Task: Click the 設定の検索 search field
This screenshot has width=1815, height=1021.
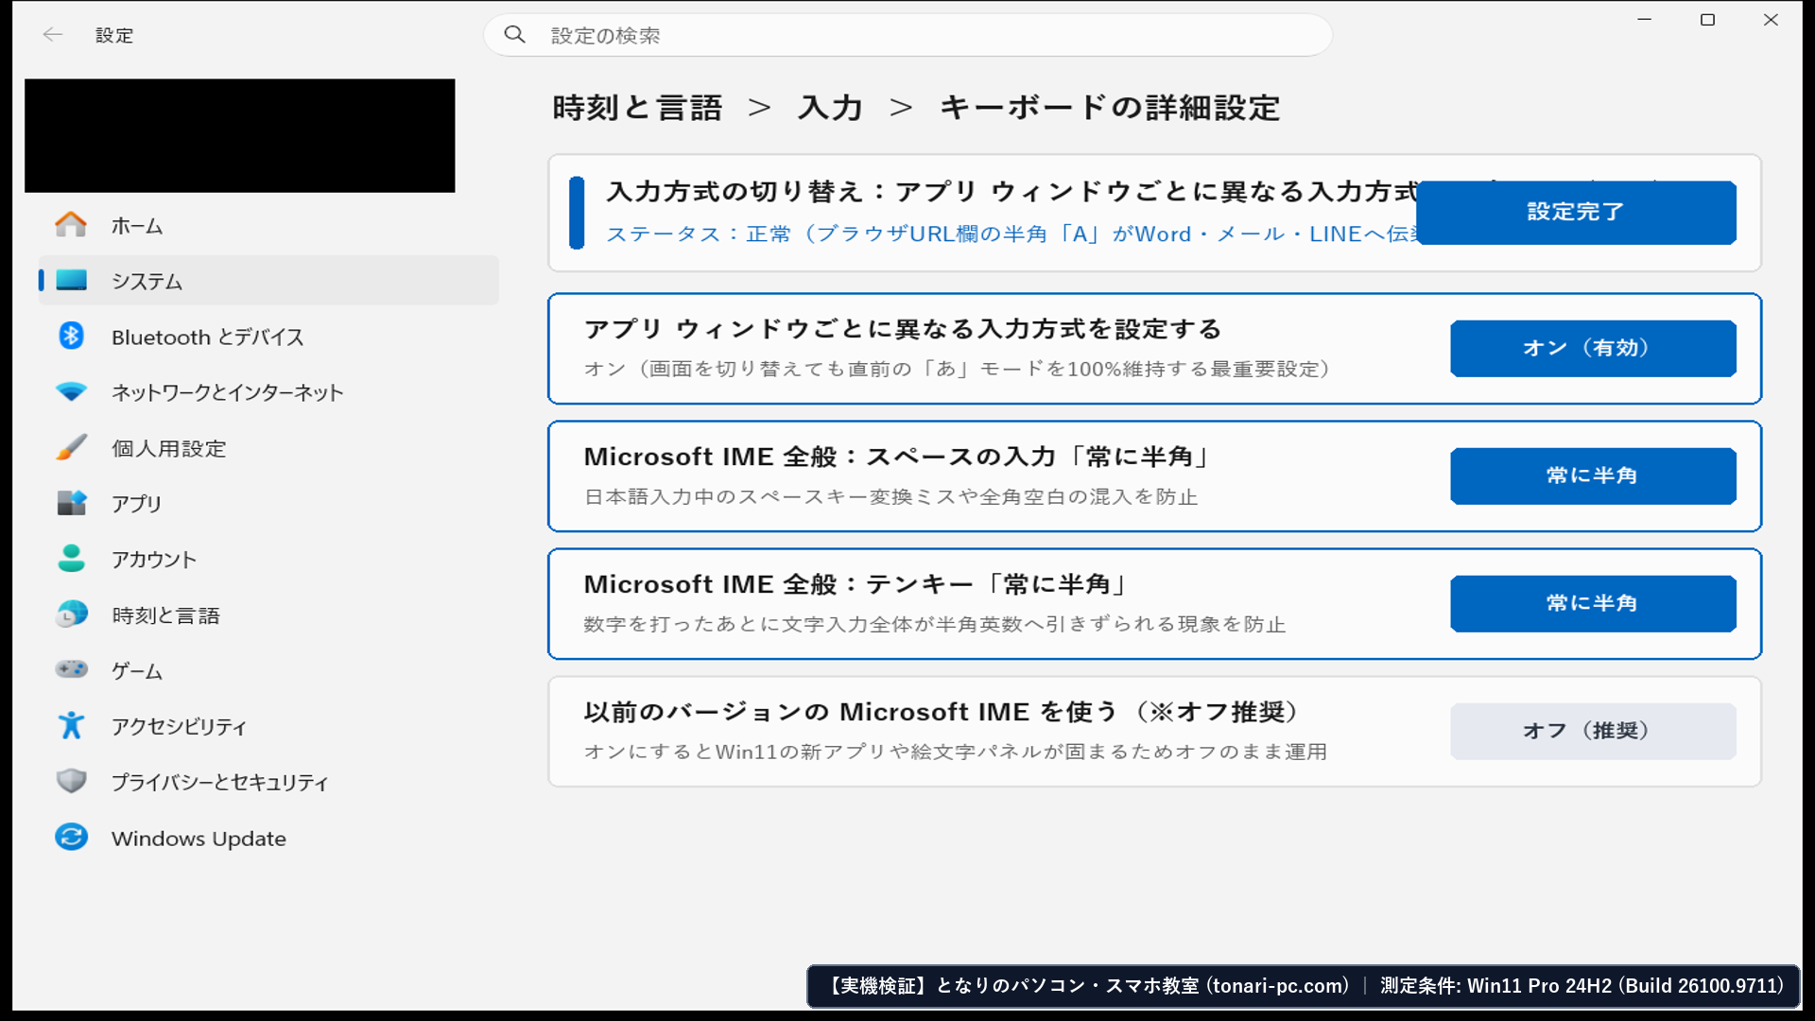Action: [907, 35]
